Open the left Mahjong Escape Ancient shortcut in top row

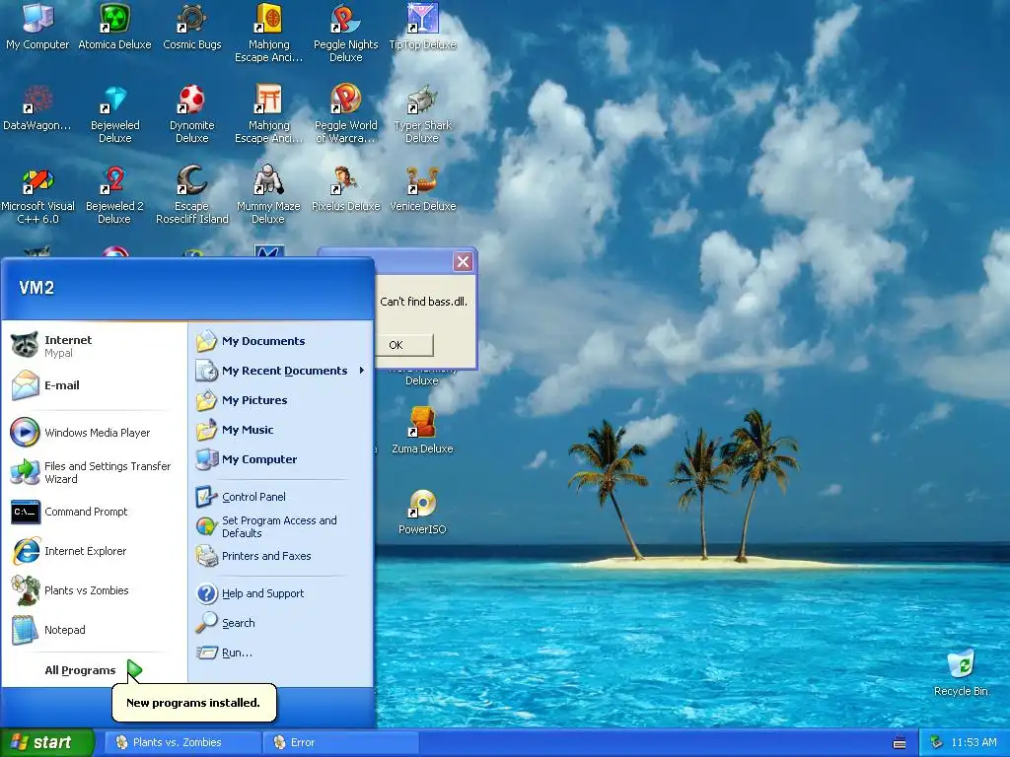(268, 33)
